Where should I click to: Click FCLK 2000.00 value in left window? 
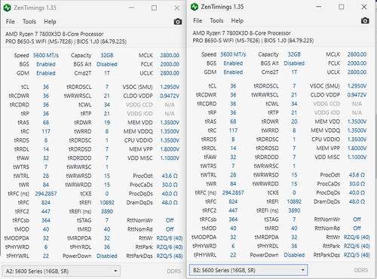click(170, 64)
